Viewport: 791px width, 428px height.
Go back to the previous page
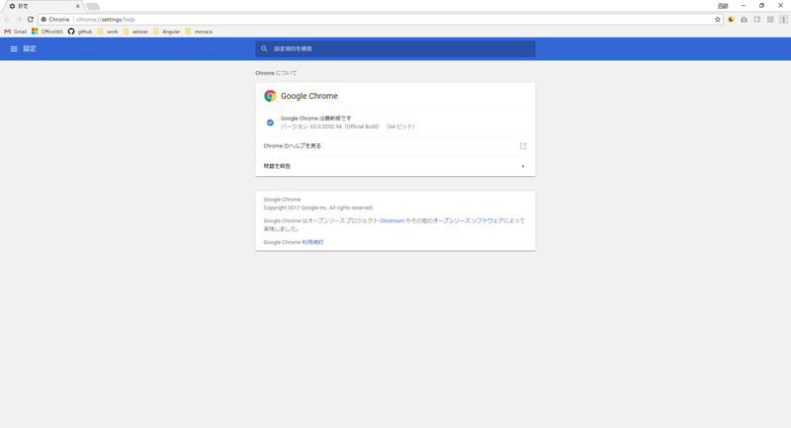coord(7,19)
